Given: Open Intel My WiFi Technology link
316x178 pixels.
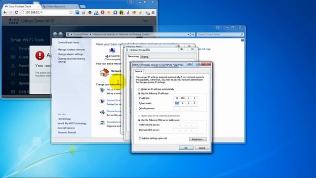Looking at the screenshot, I should tap(72, 124).
